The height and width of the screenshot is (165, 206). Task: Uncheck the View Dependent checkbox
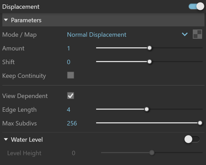pyautogui.click(x=70, y=96)
